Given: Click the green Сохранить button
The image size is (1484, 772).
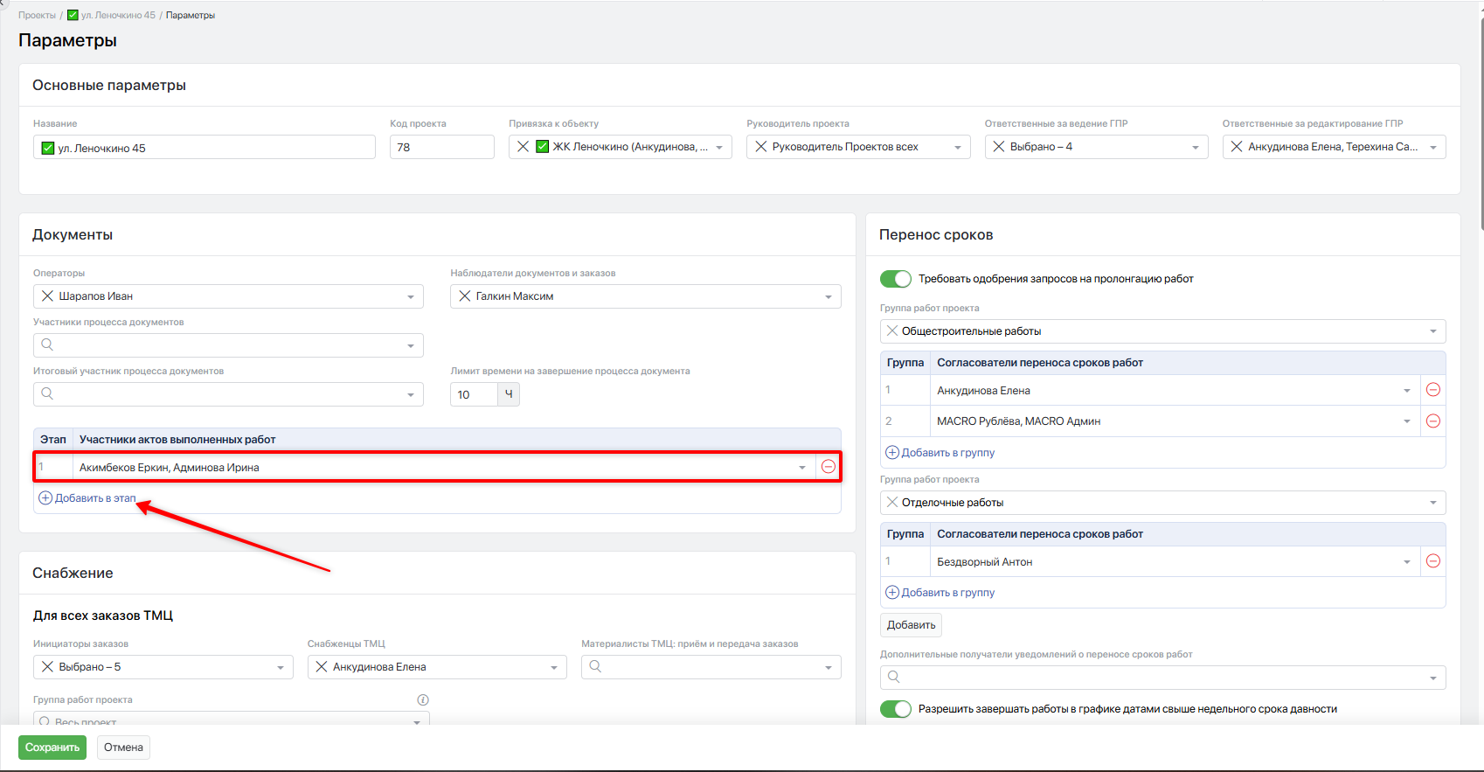Looking at the screenshot, I should pos(52,748).
